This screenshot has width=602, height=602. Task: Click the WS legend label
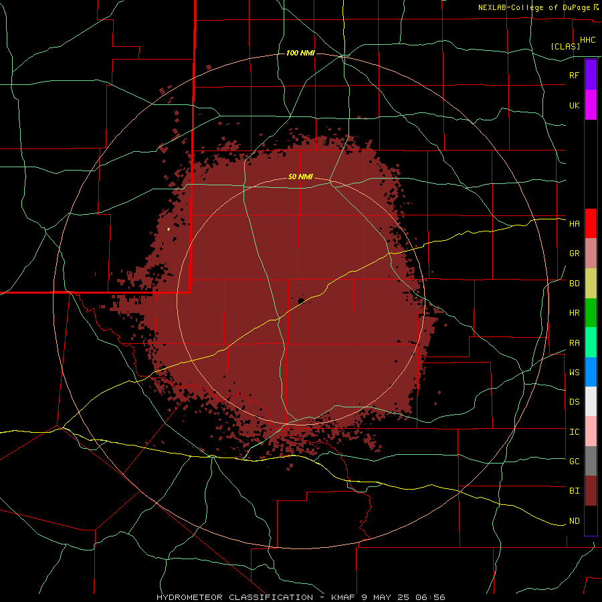(x=575, y=373)
